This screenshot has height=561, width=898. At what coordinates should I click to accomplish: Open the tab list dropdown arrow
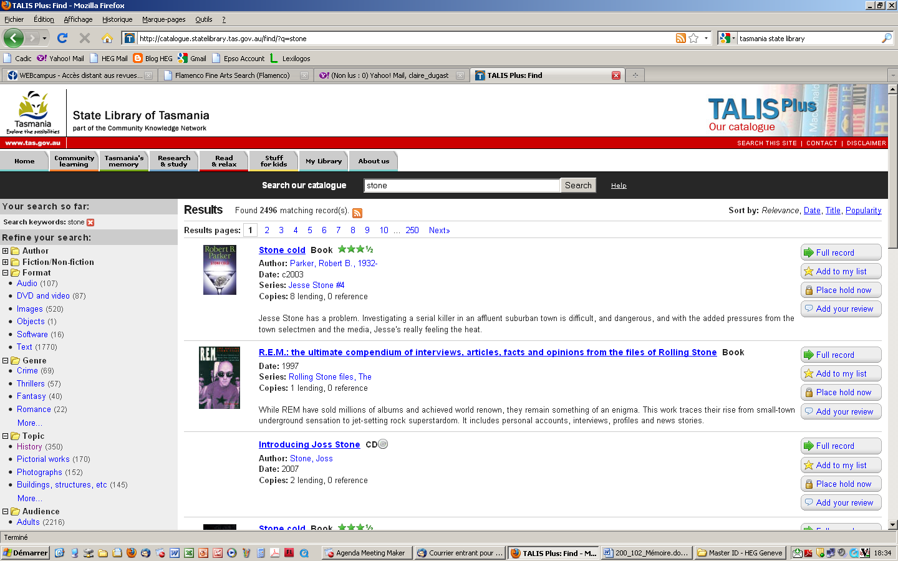coord(892,75)
